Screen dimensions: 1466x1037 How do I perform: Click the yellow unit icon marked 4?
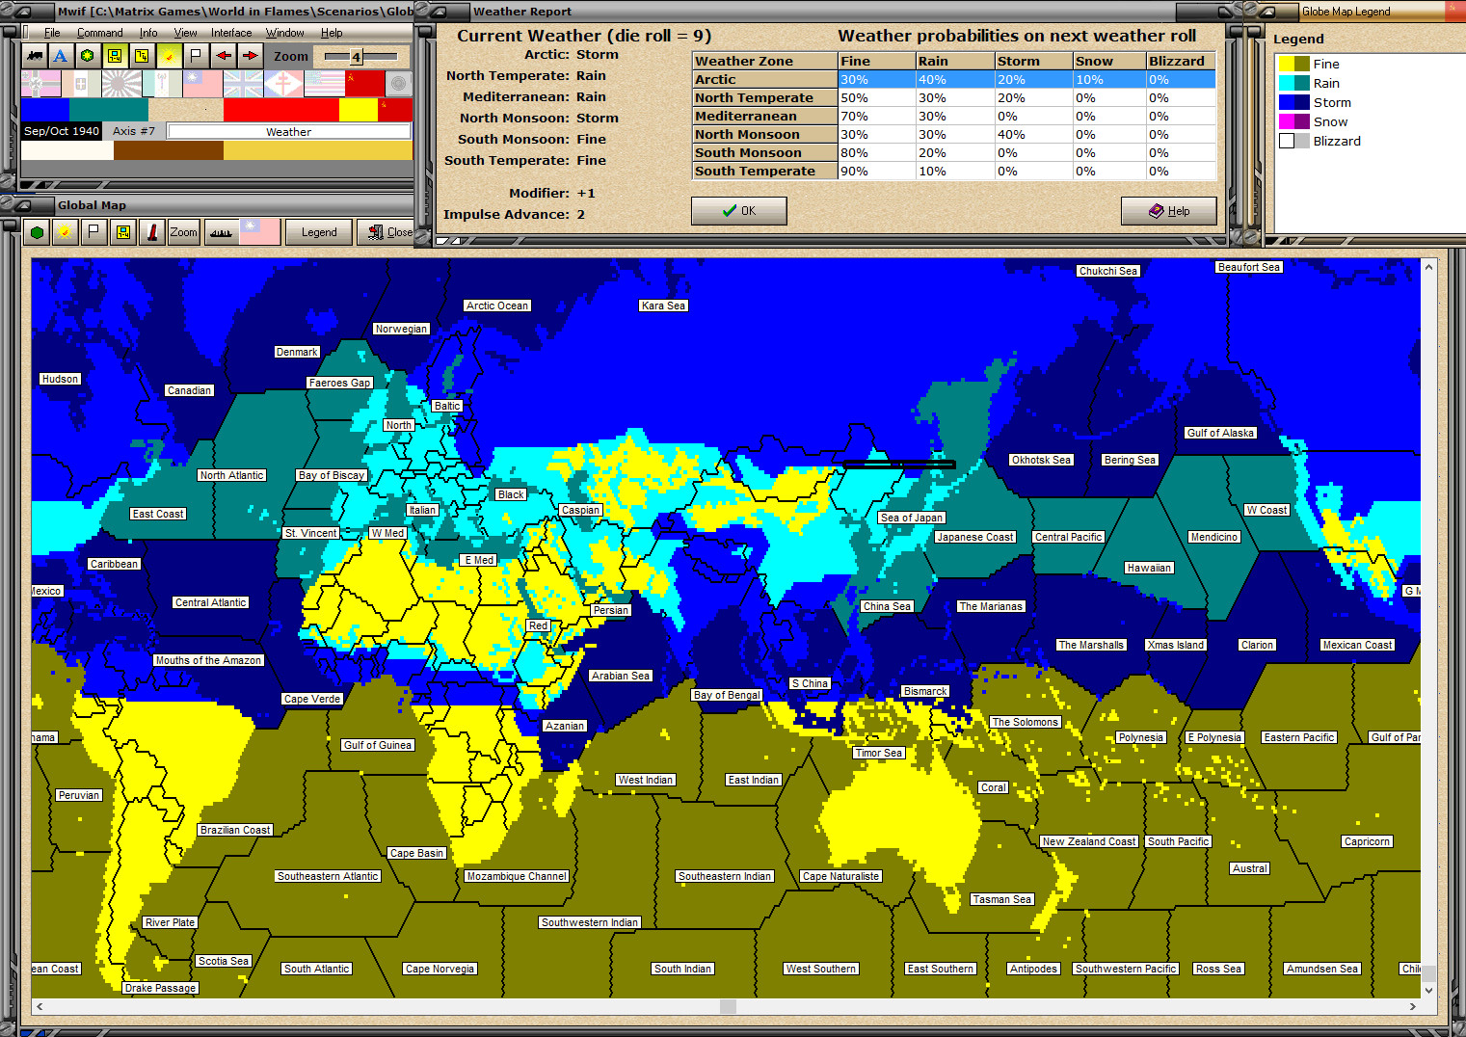pos(142,56)
